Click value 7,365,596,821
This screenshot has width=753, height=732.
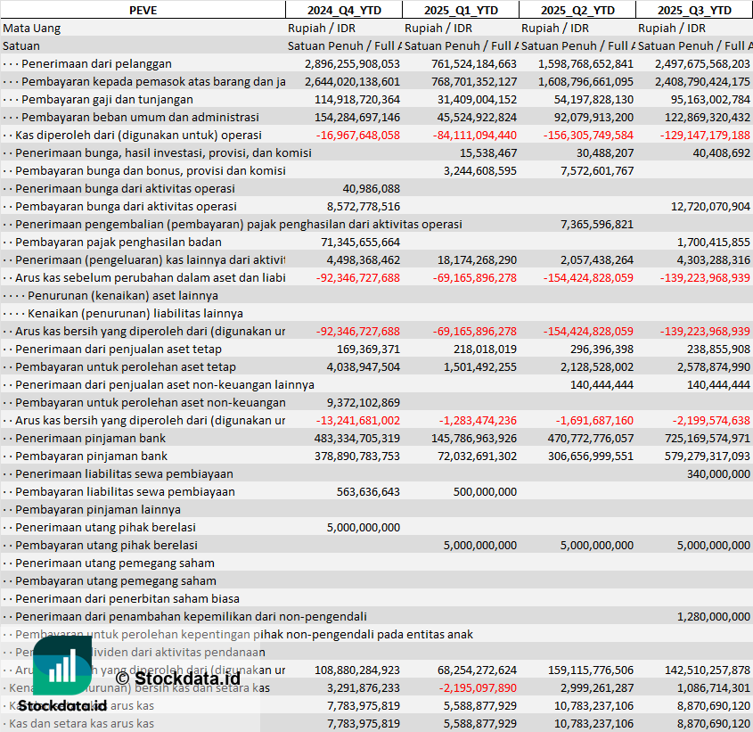tap(597, 224)
